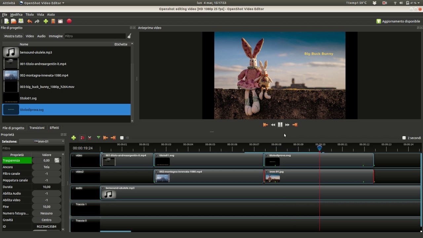Focus the project files Filtro field
The image size is (423, 238).
pos(95,36)
